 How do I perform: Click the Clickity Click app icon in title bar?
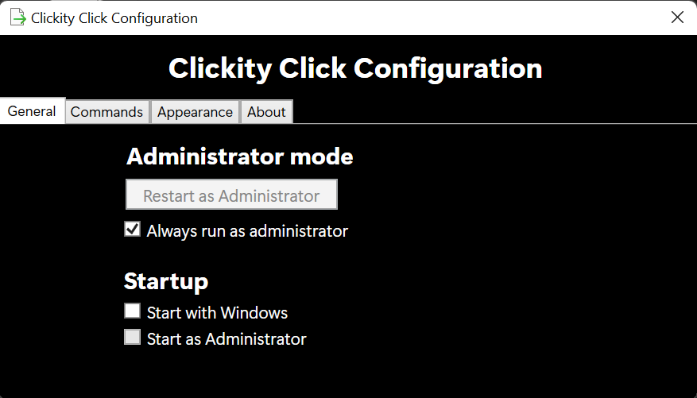(17, 17)
